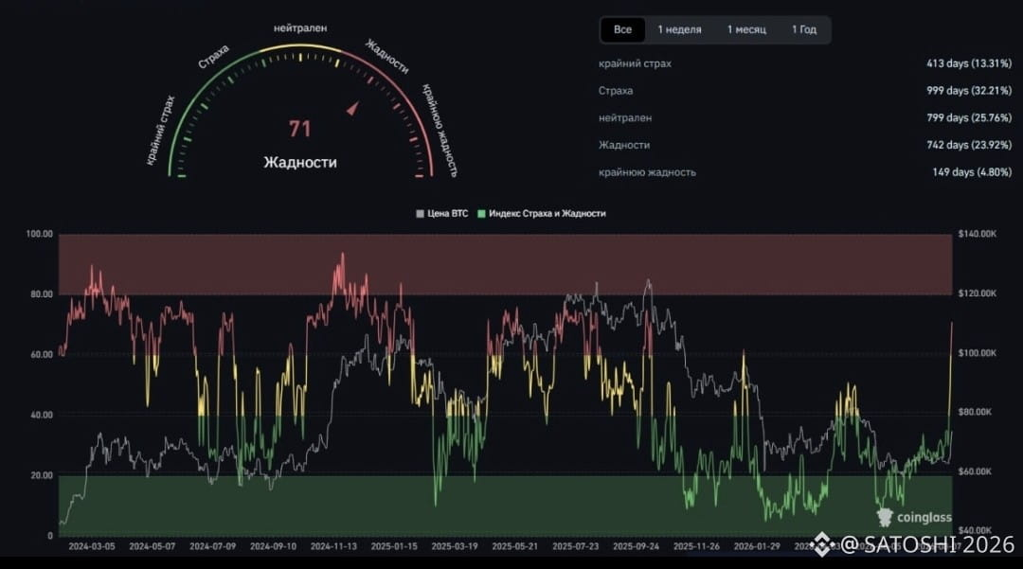The height and width of the screenshot is (569, 1023).
Task: Toggle "Цена BTC" legend series
Action: [x=442, y=214]
